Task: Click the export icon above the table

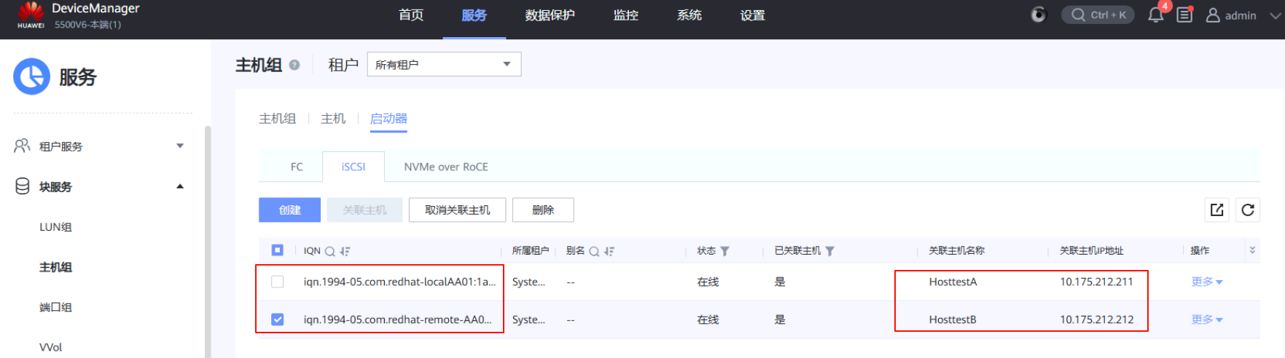Action: coord(1216,210)
